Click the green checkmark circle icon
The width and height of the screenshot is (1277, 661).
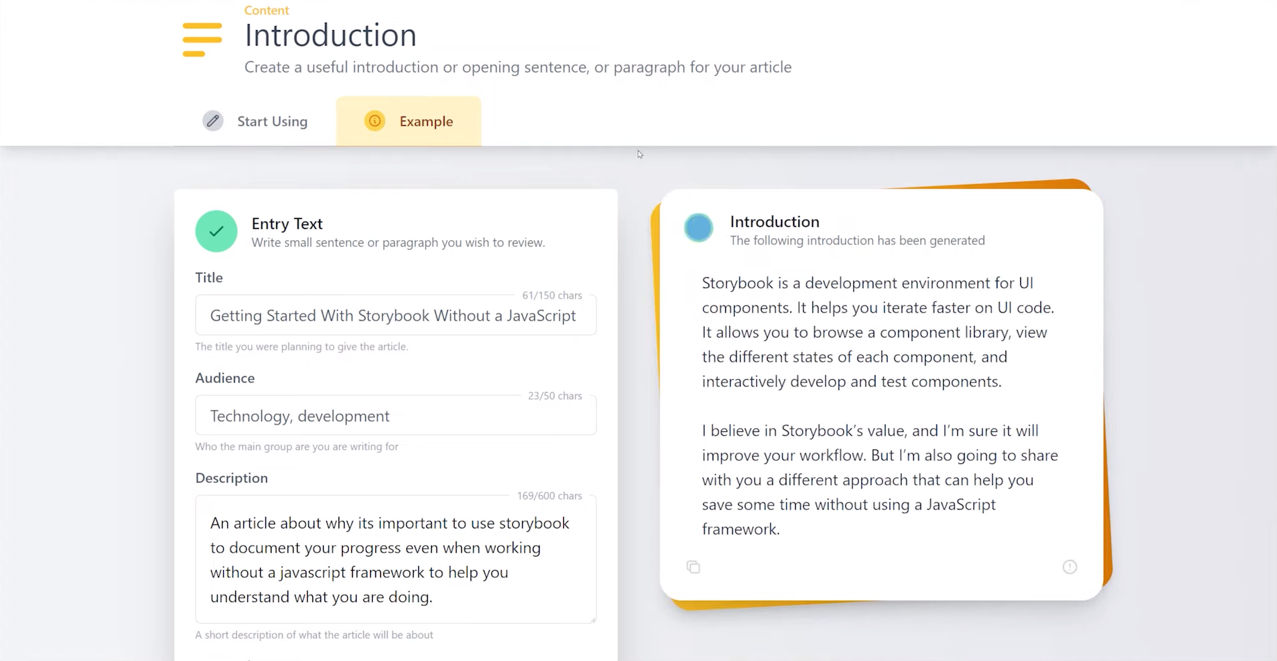coord(216,231)
